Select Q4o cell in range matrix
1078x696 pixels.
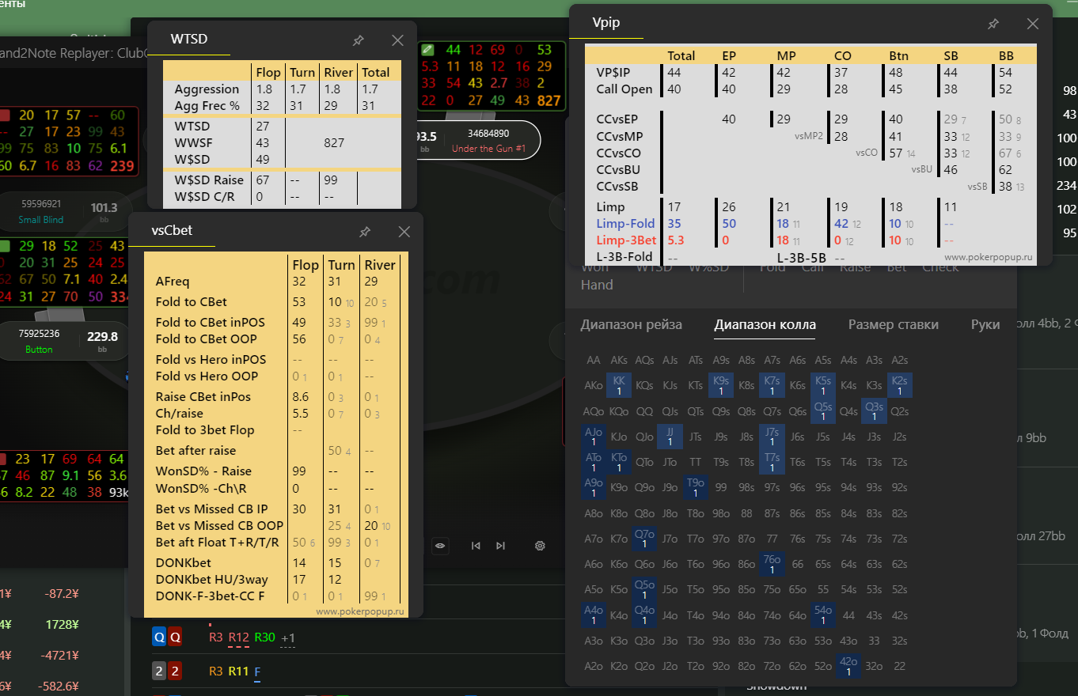click(644, 615)
